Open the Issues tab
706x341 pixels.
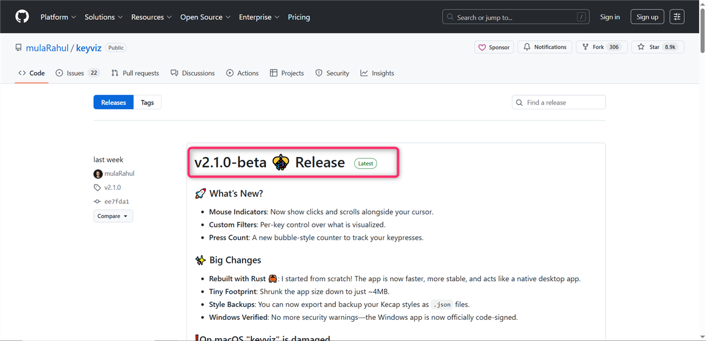point(76,73)
